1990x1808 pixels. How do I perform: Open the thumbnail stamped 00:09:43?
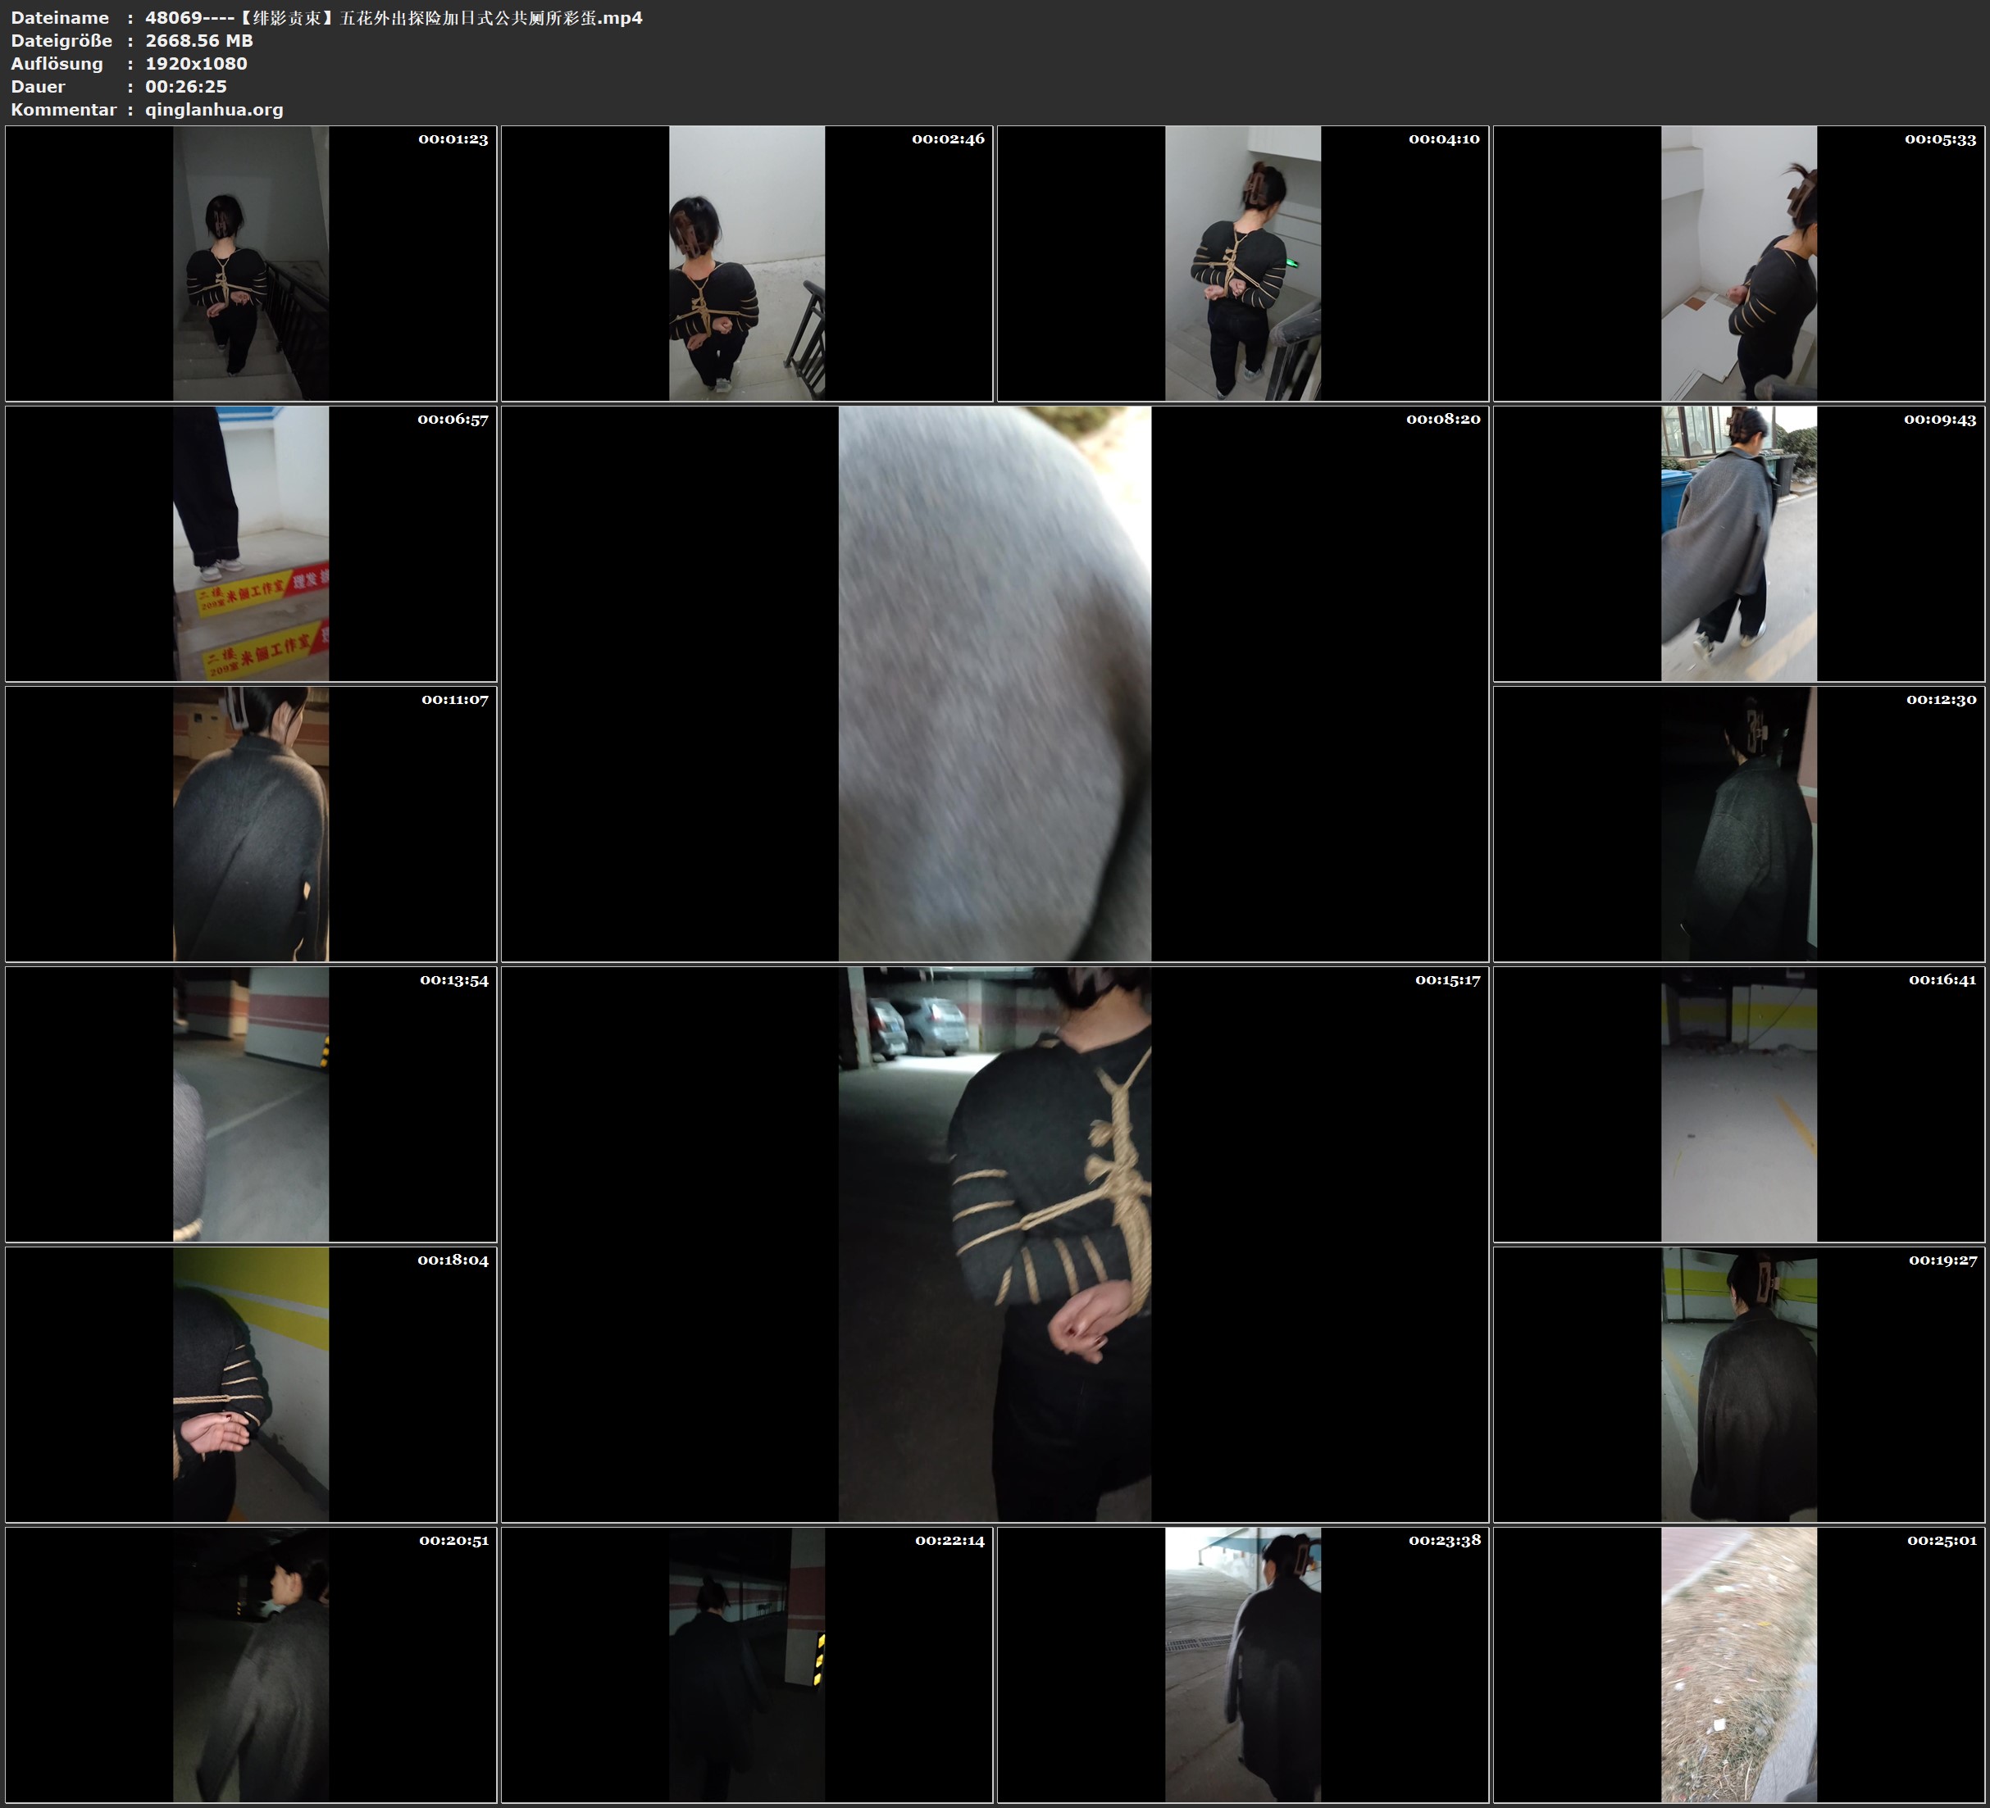tap(1738, 543)
